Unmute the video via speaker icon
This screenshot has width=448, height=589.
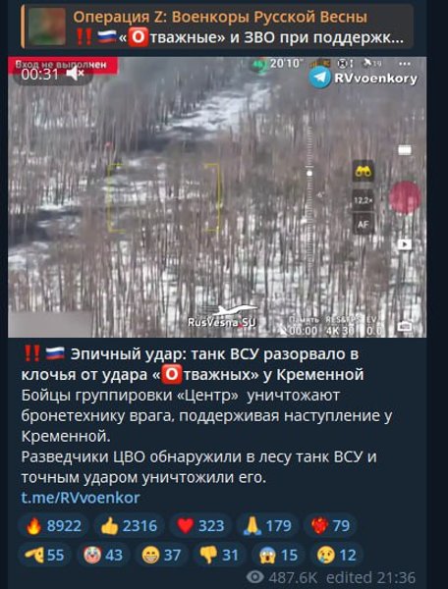(x=75, y=75)
